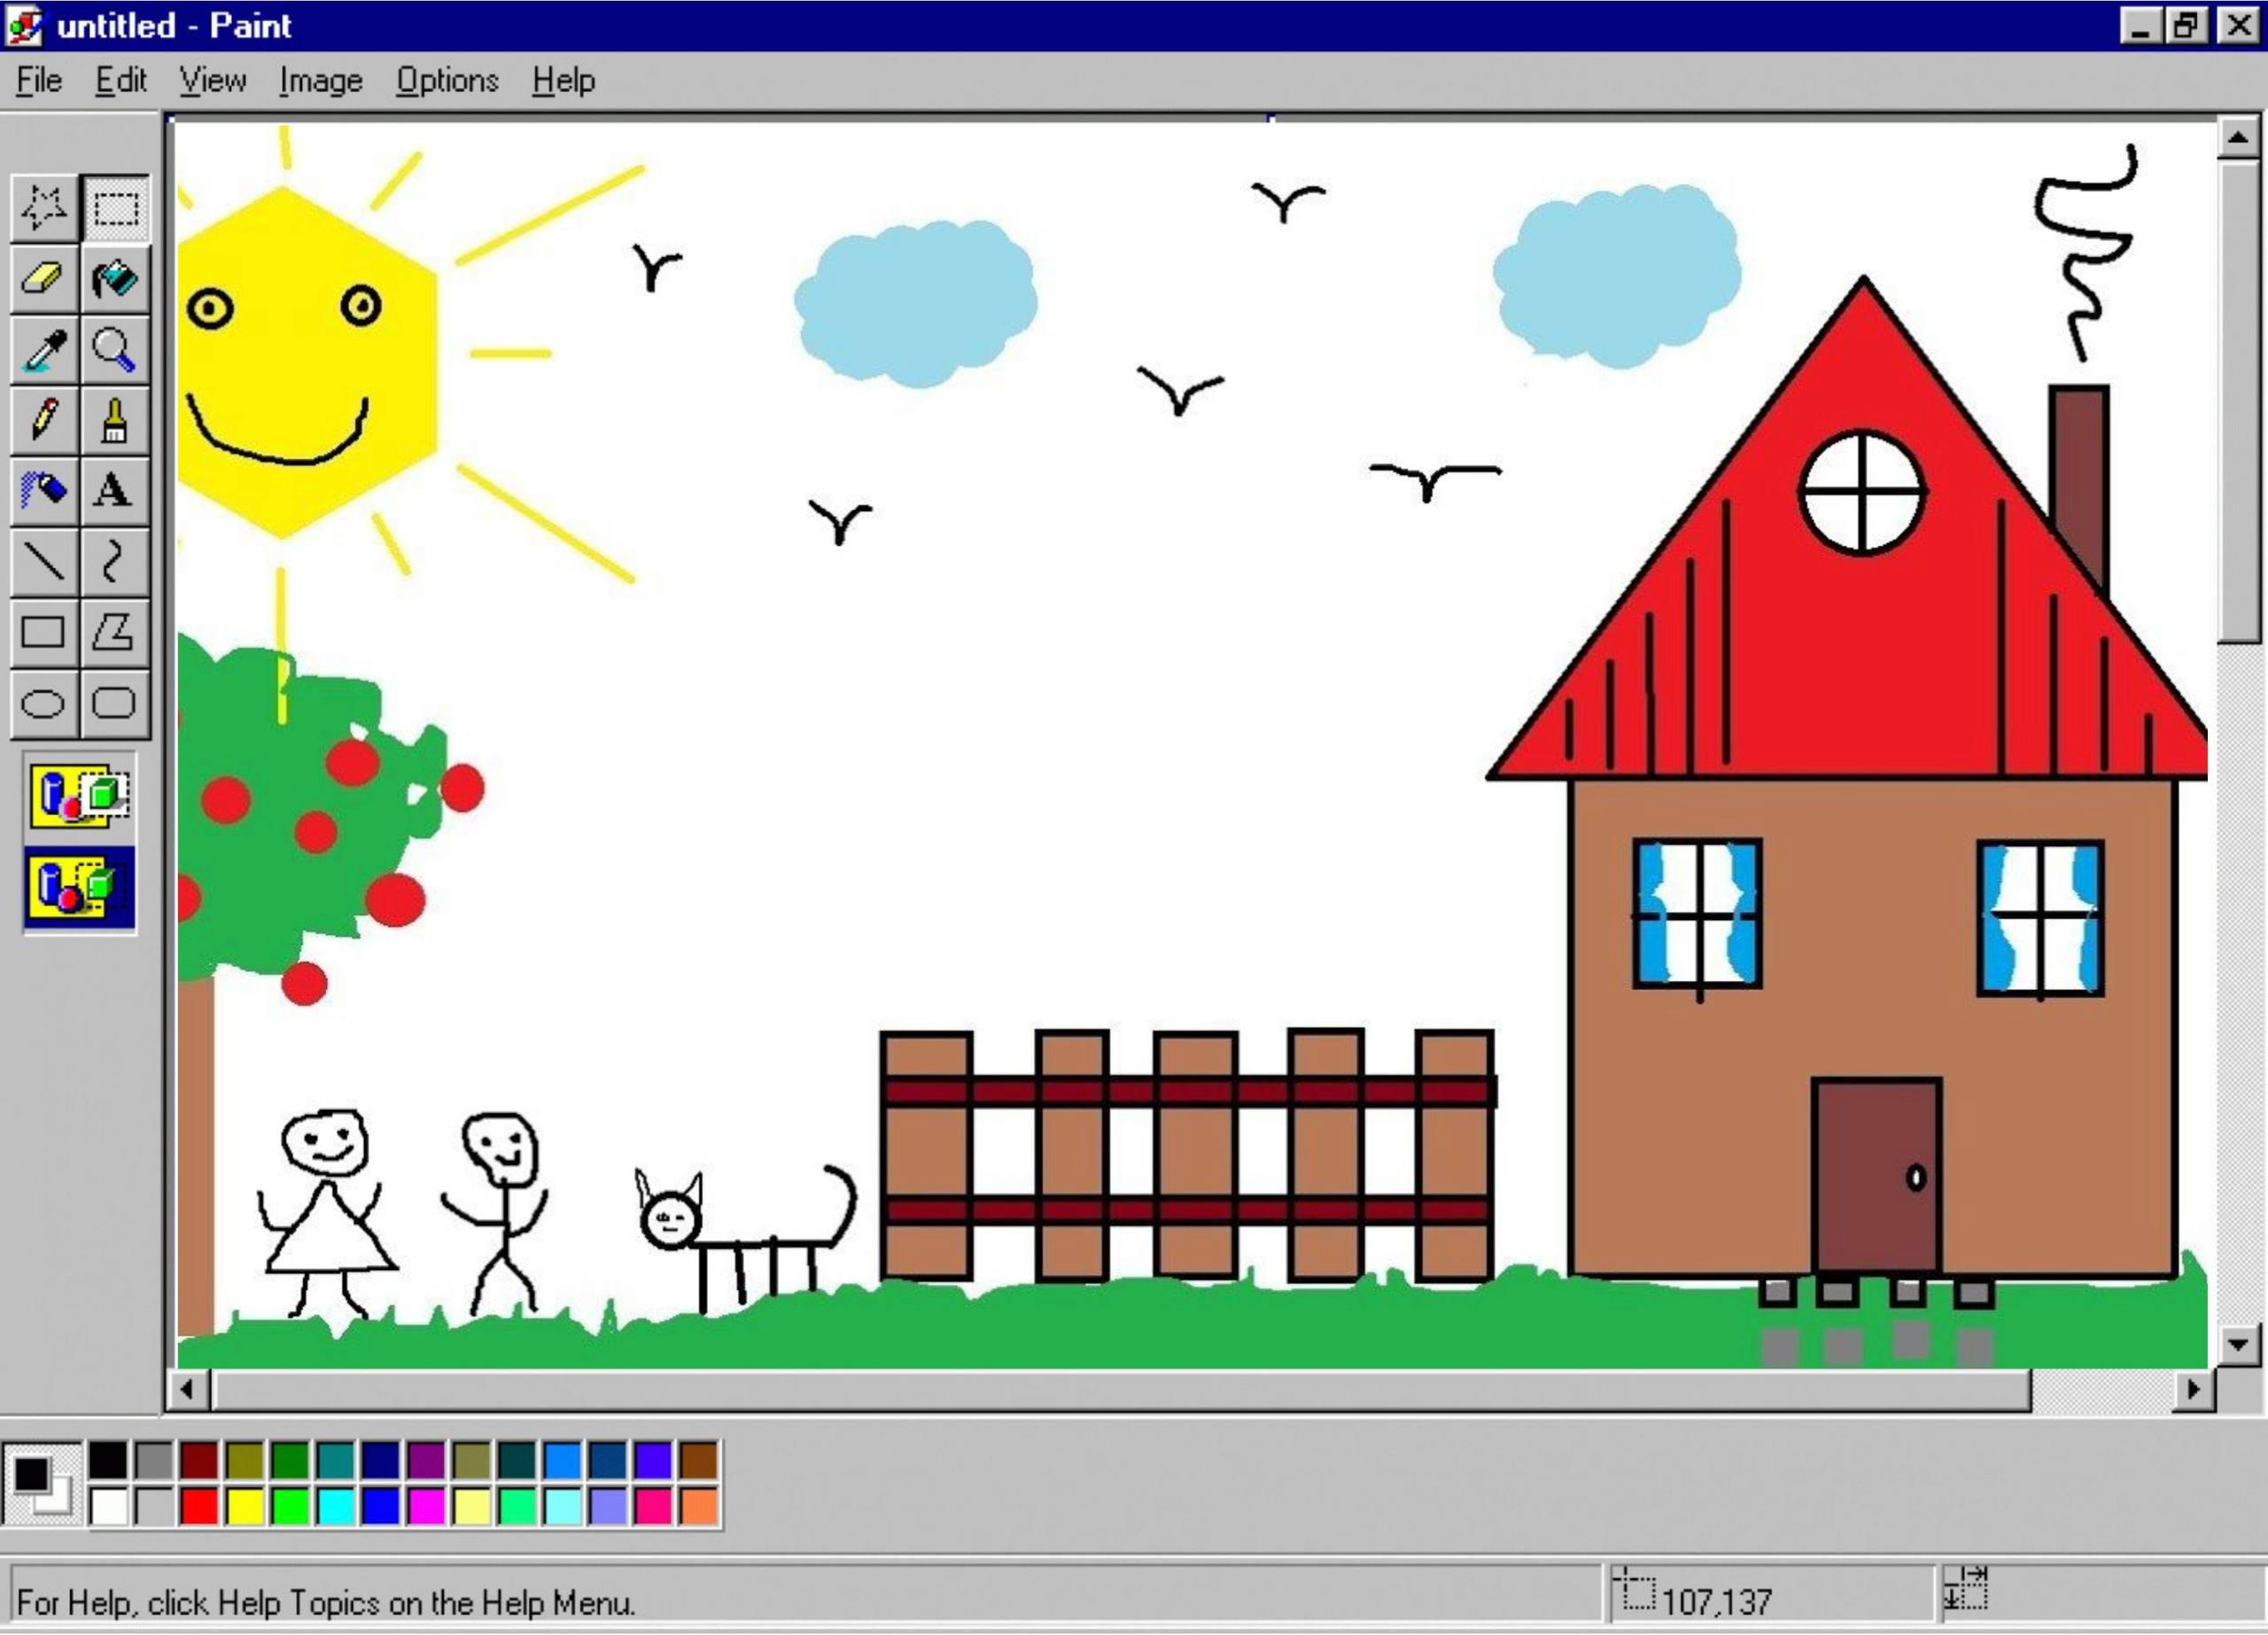Toggle the rectangular Select tool

click(115, 208)
